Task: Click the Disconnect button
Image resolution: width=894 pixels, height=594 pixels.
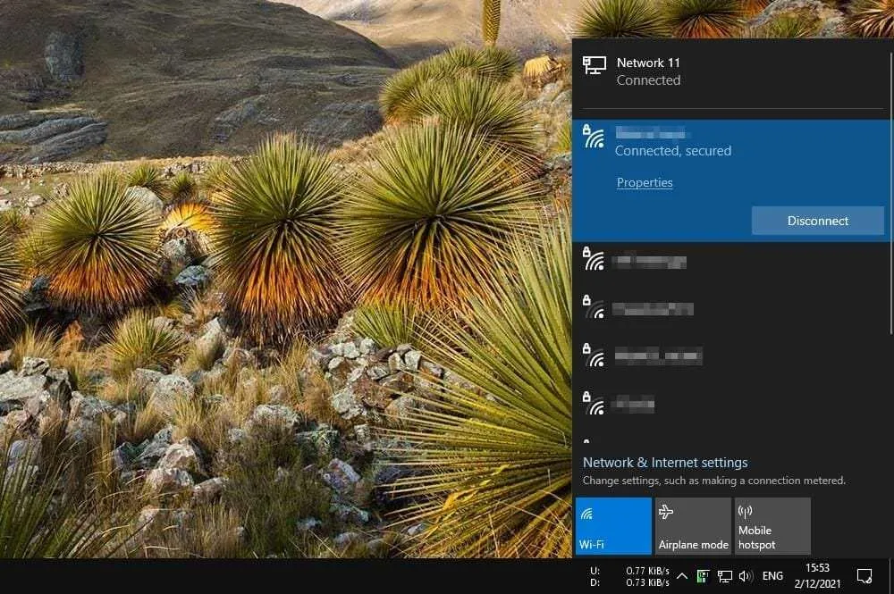Action: click(818, 221)
